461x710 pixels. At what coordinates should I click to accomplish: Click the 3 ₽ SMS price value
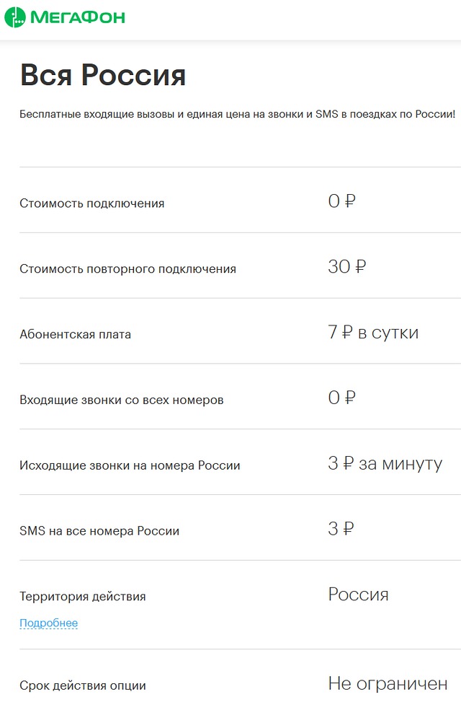pos(341,529)
